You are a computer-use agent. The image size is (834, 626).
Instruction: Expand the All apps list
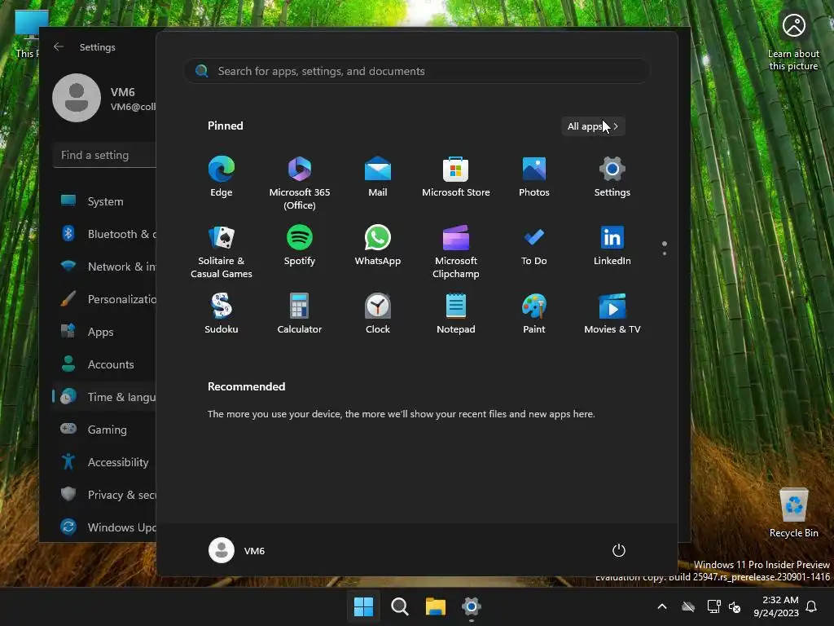(x=593, y=126)
